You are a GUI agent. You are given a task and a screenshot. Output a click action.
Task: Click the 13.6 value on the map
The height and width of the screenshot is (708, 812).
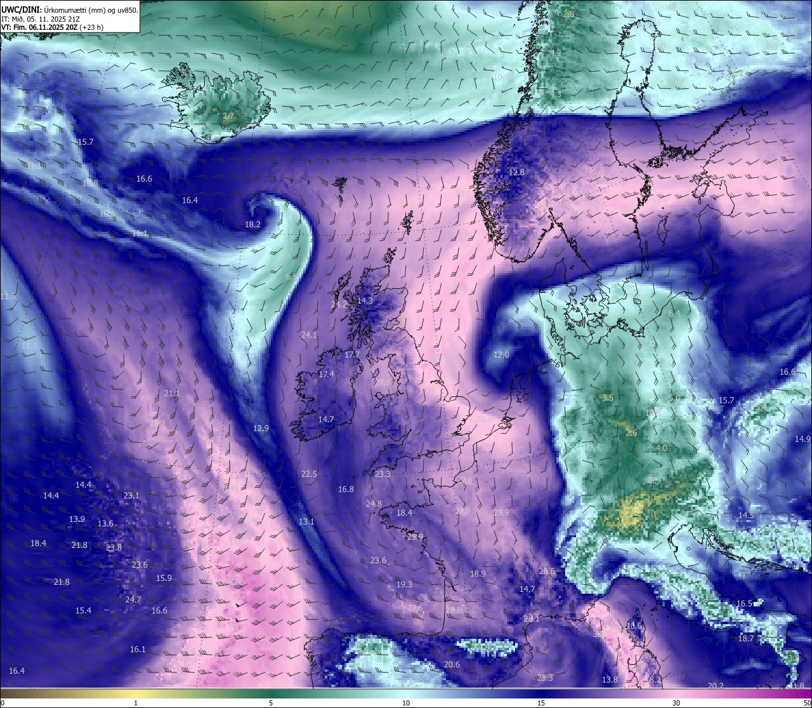[105, 523]
